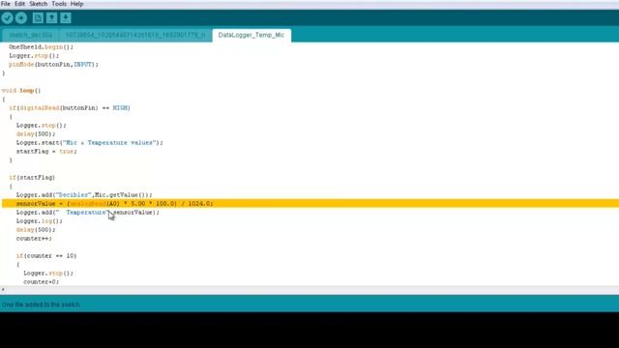Image resolution: width=619 pixels, height=348 pixels.
Task: Click the void loop() line
Action: pyautogui.click(x=21, y=90)
